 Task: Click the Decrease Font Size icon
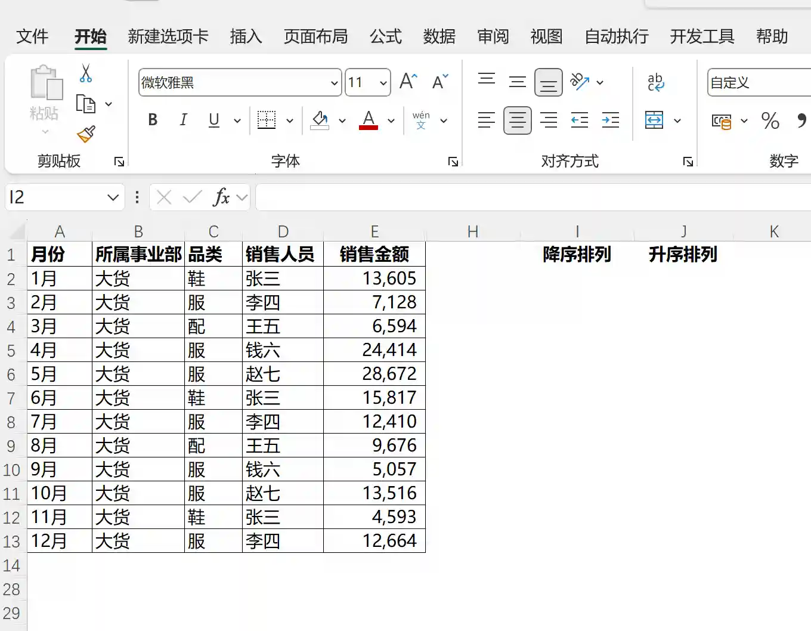point(440,82)
